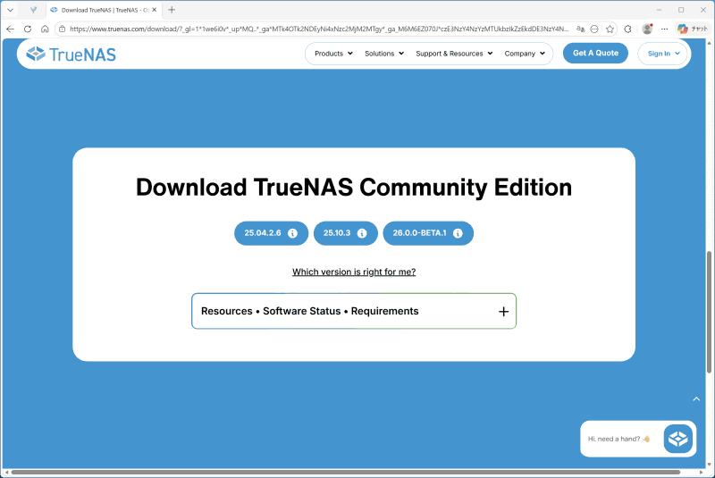
Task: Click Get A Quote button
Action: click(x=595, y=53)
